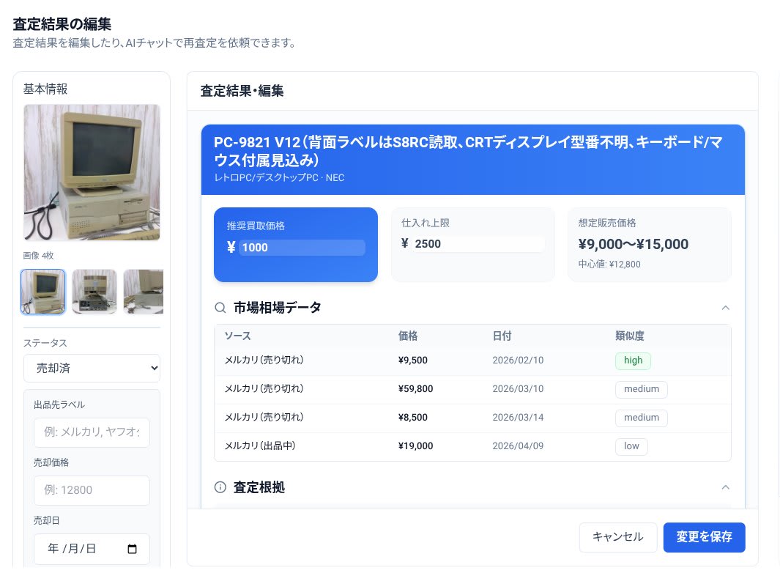
Task: Click the green high similarity badge
Action: (x=633, y=361)
